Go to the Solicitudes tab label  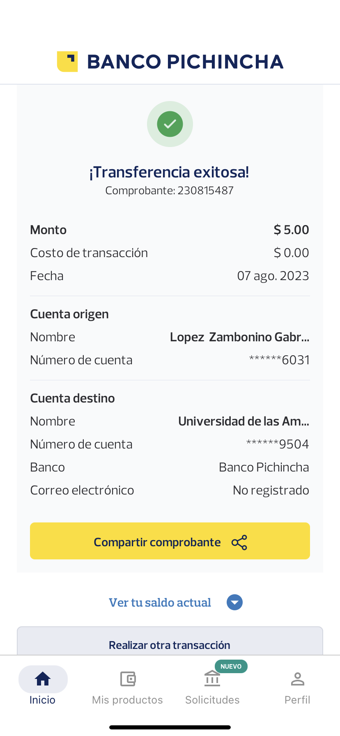(x=212, y=700)
